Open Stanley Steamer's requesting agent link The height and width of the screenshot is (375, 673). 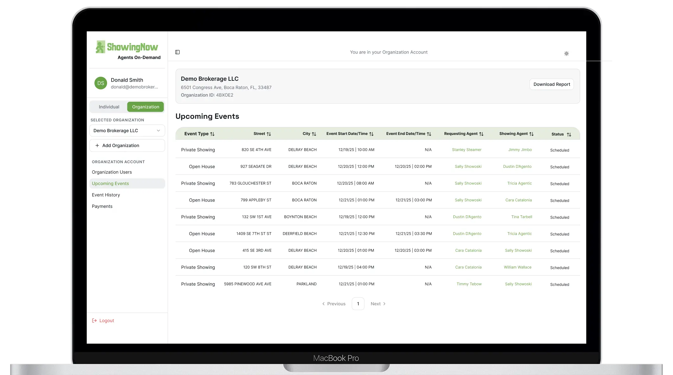click(467, 149)
